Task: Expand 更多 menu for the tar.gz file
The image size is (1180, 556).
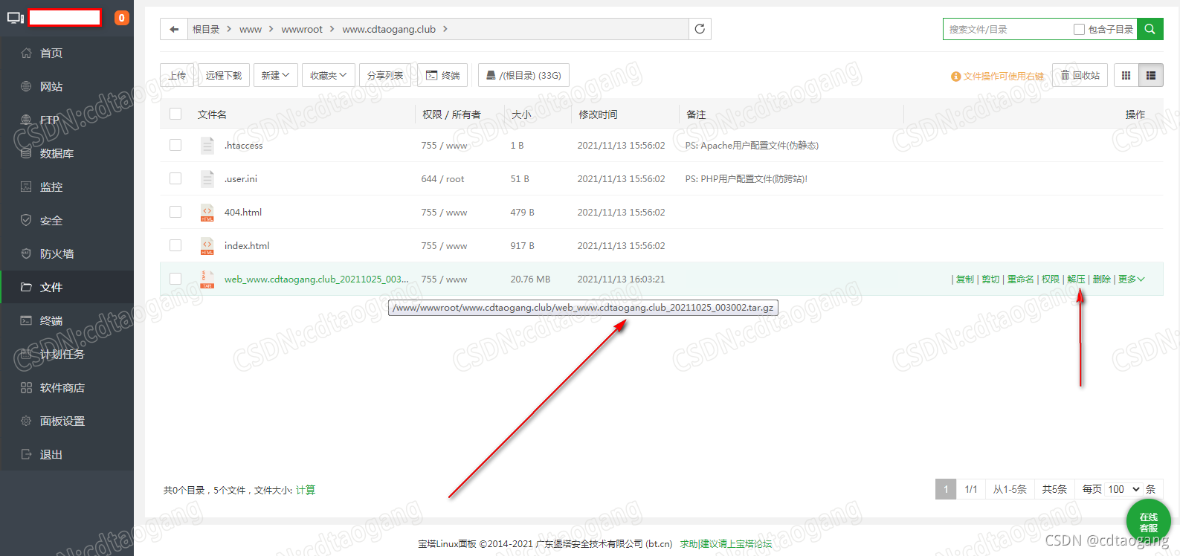Action: [x=1131, y=279]
